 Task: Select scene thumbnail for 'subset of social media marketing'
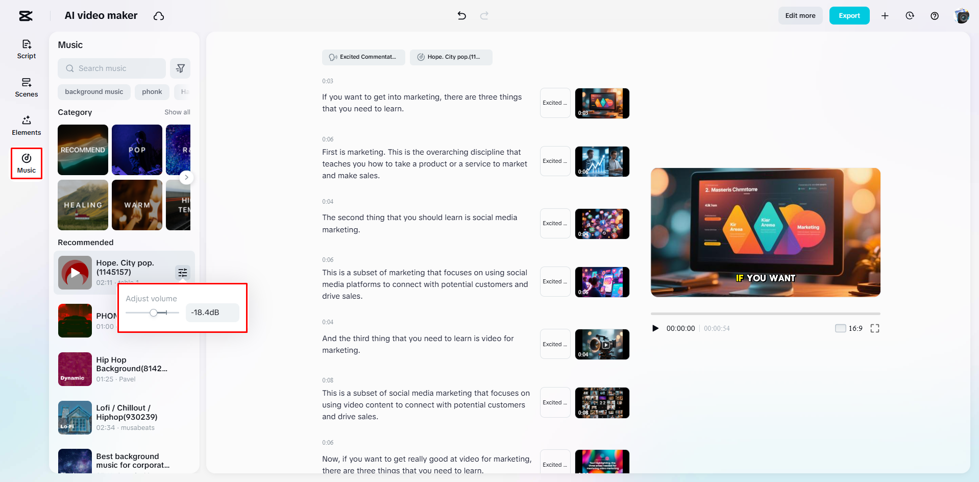[x=602, y=402]
